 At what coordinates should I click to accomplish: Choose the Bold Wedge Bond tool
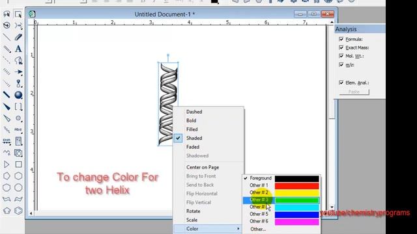point(7,107)
